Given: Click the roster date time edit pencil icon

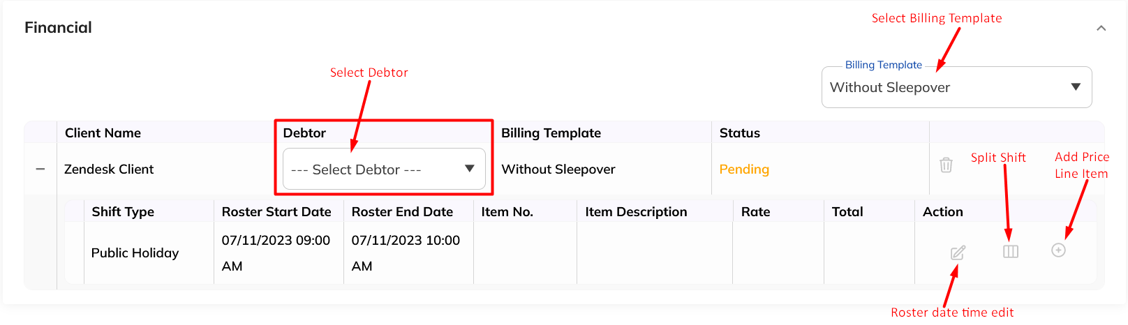Looking at the screenshot, I should coord(958,252).
